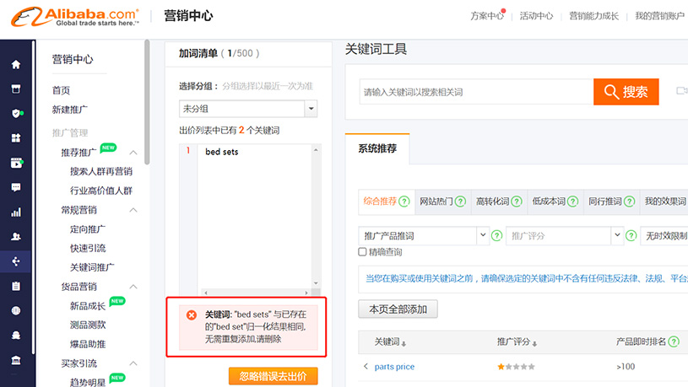The height and width of the screenshot is (387, 688).
Task: Click the 忽略错误去出价 button
Action: tap(273, 376)
